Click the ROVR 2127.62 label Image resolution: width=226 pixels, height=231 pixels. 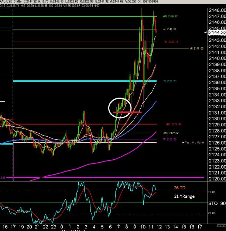(x=171, y=133)
